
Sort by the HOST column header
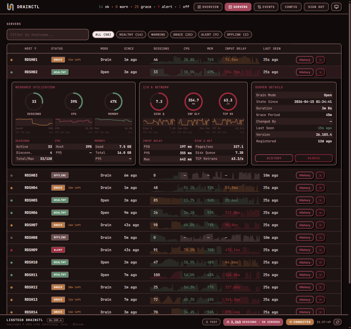(30, 49)
